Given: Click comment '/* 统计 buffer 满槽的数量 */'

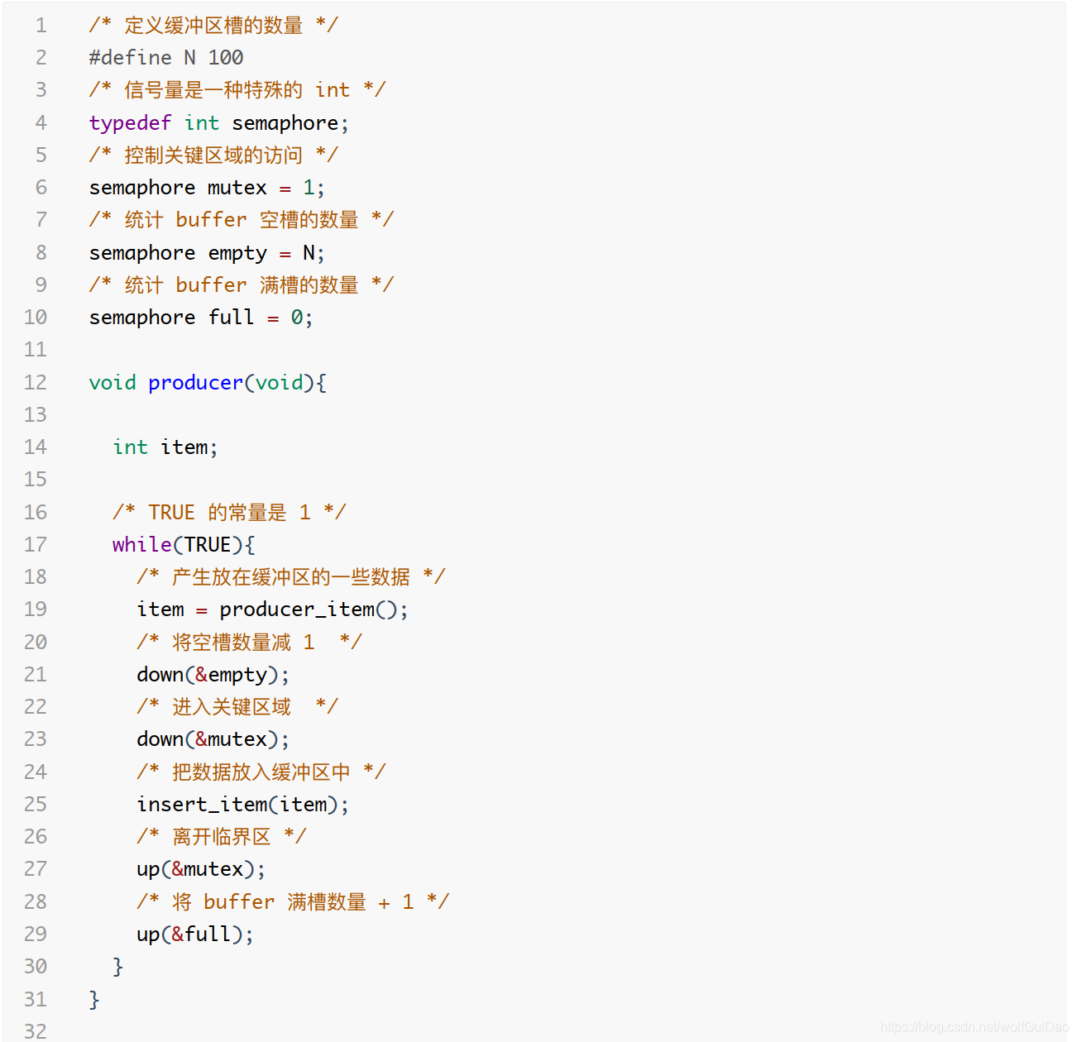Looking at the screenshot, I should point(242,285).
